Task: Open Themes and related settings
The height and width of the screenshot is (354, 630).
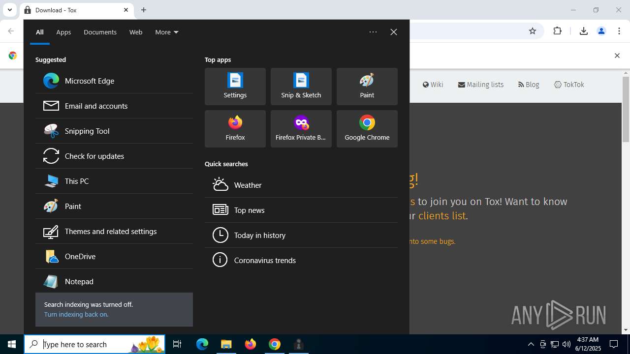Action: [x=114, y=231]
